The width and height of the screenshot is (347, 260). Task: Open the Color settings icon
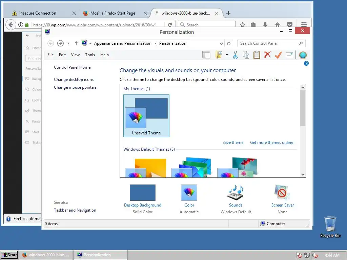(189, 193)
